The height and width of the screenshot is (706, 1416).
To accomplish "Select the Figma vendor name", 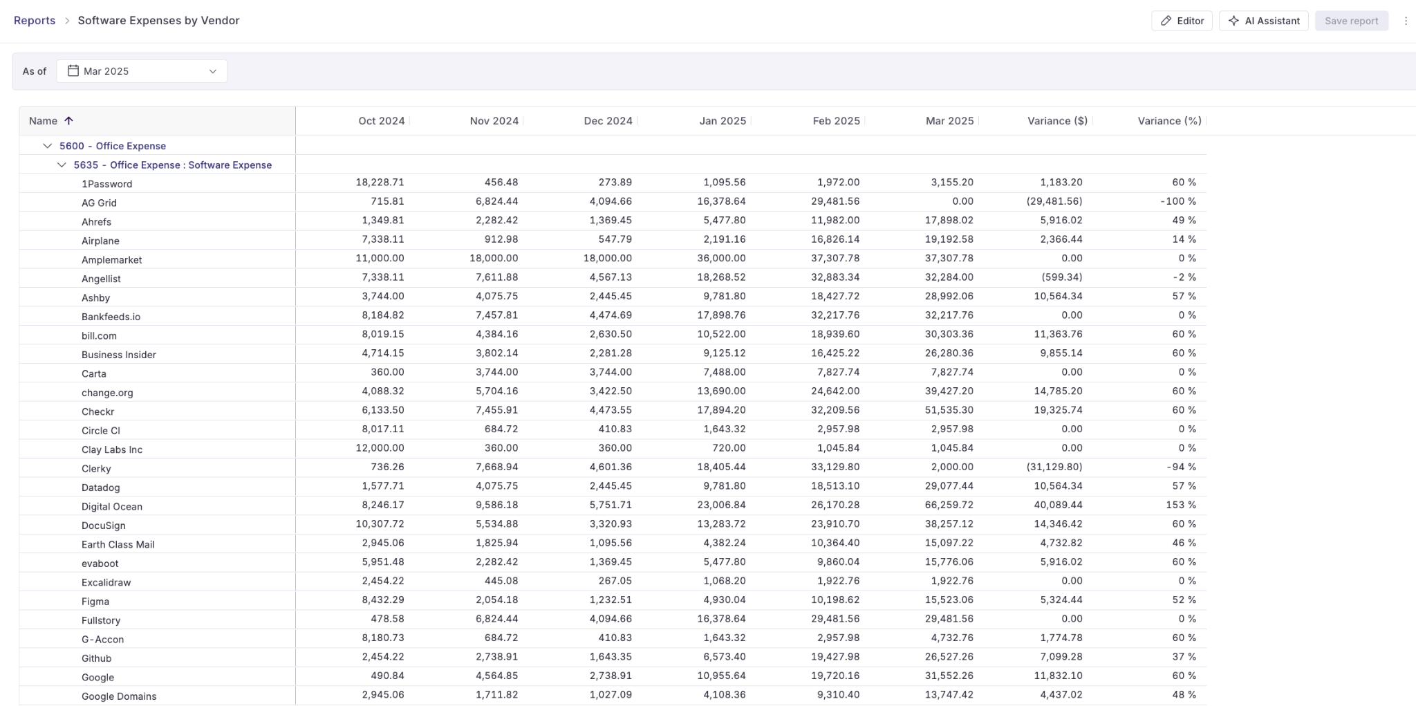I will pos(95,602).
